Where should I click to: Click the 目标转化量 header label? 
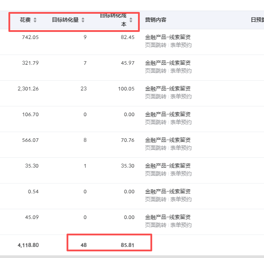coord(65,20)
